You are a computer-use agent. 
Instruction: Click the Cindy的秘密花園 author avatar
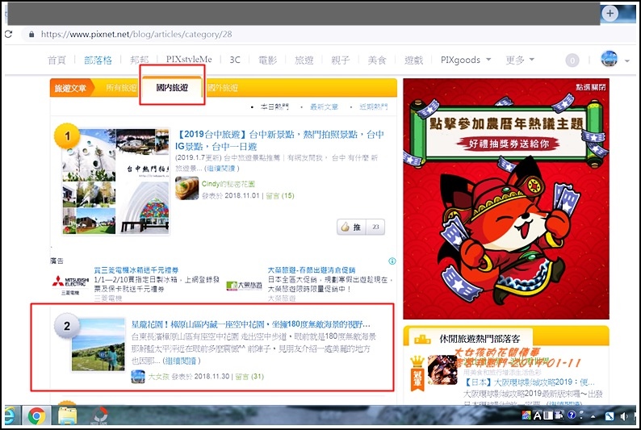coord(186,188)
